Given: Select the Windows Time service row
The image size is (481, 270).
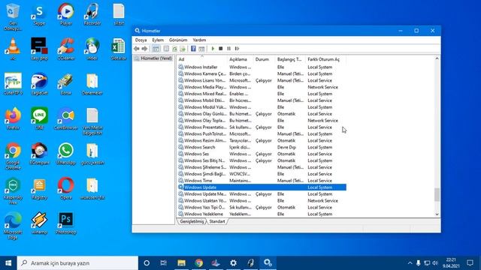Looking at the screenshot, I should pyautogui.click(x=262, y=181).
